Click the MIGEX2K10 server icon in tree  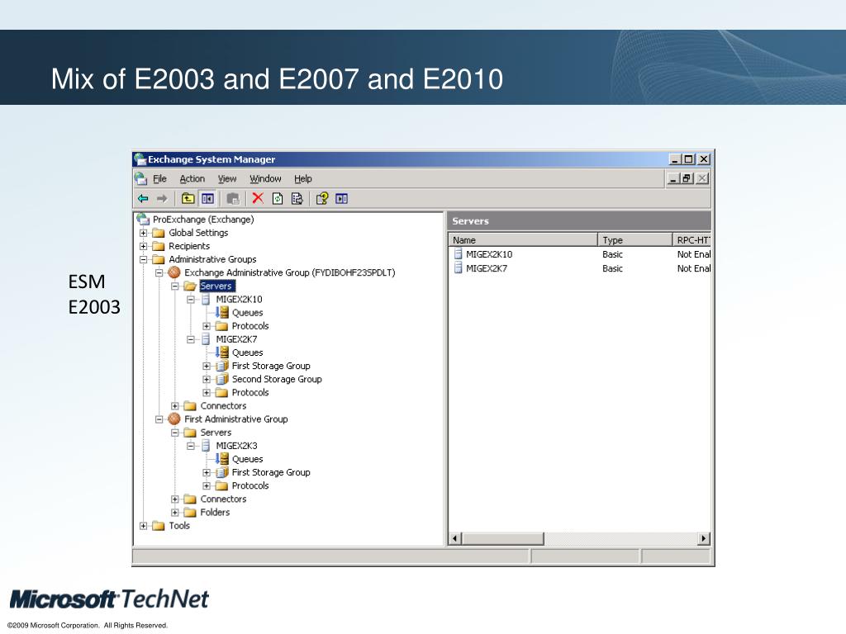(206, 299)
